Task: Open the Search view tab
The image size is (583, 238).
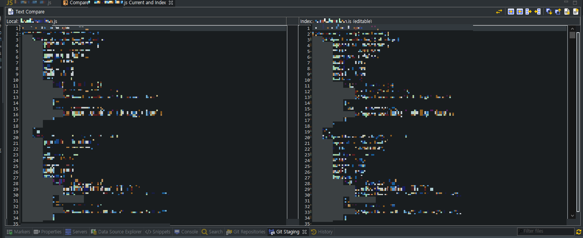Action: click(212, 231)
